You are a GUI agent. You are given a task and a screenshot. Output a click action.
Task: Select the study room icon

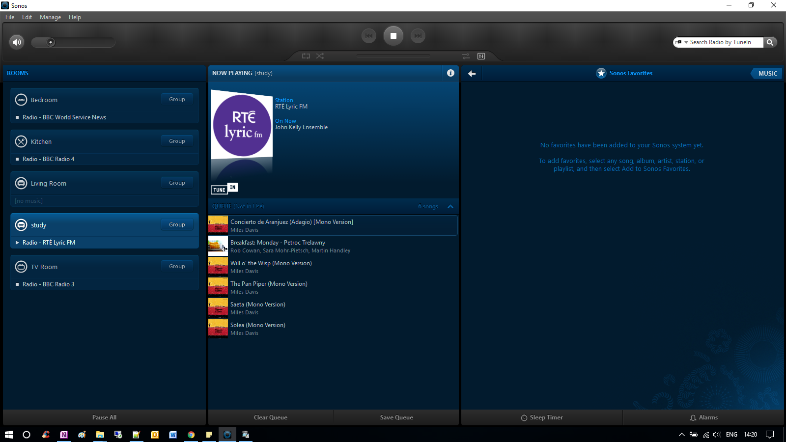(x=21, y=225)
